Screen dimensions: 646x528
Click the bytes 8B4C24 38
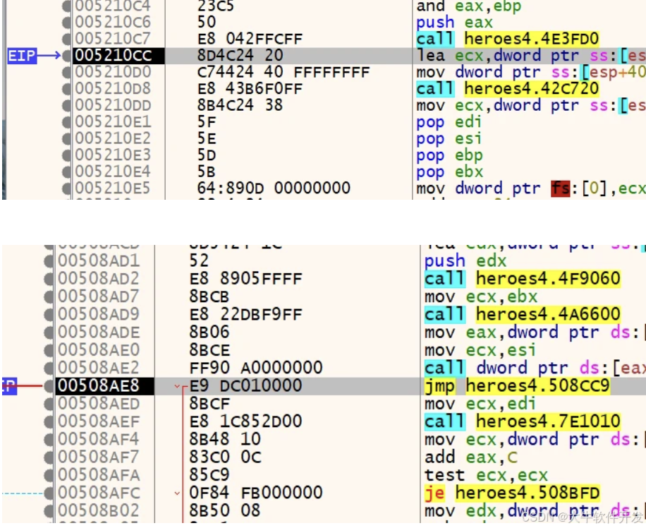pyautogui.click(x=240, y=105)
